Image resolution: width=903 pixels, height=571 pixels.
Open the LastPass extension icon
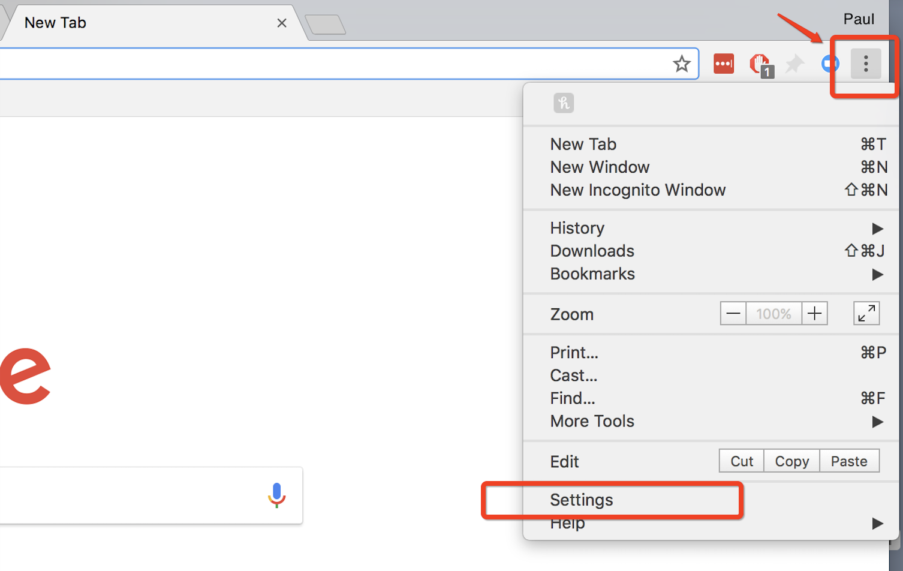(x=724, y=63)
